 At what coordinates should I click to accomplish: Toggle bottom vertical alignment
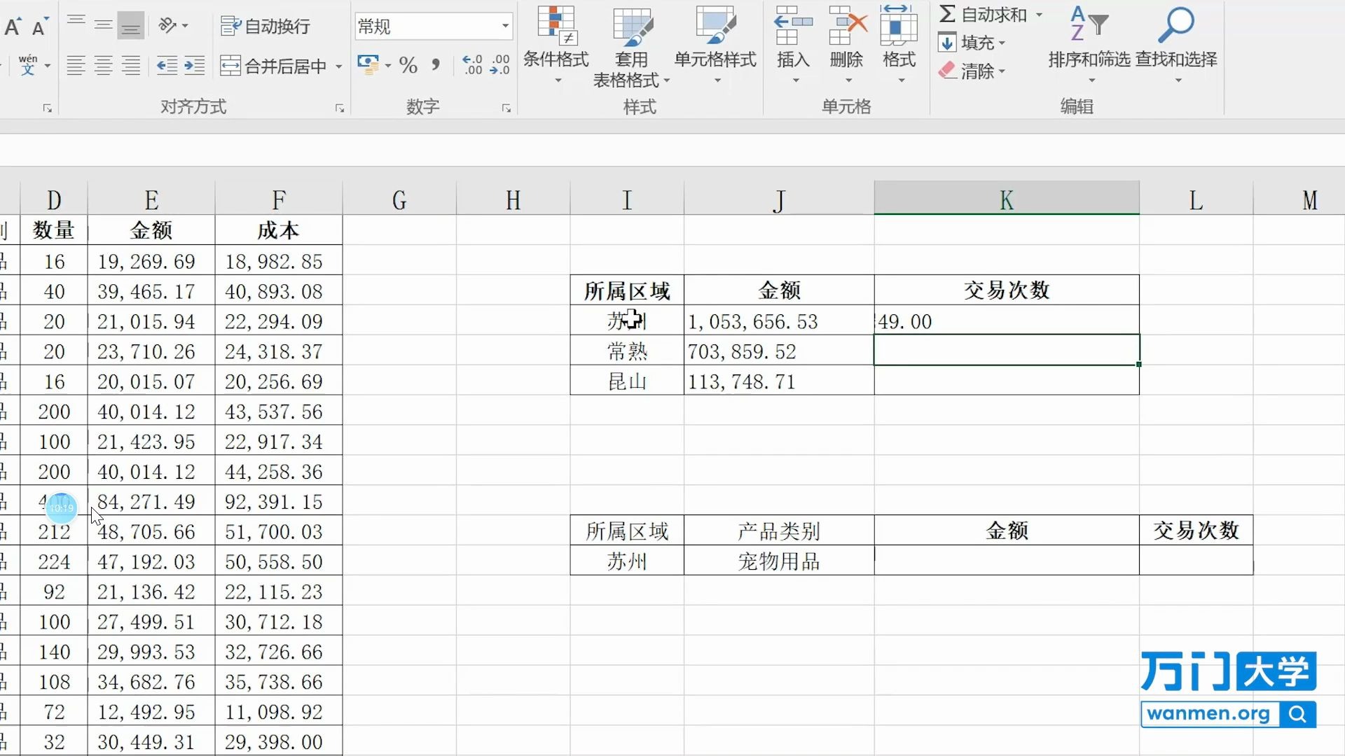pyautogui.click(x=130, y=26)
